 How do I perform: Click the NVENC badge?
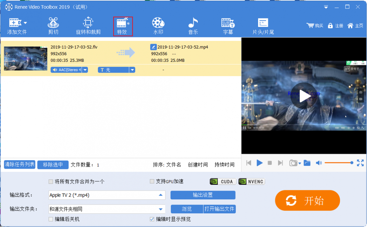(251, 182)
